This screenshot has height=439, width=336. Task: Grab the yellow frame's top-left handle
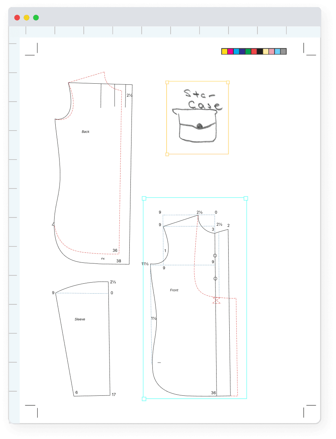pyautogui.click(x=167, y=82)
